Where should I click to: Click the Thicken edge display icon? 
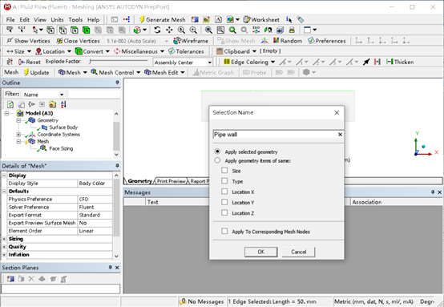390,62
